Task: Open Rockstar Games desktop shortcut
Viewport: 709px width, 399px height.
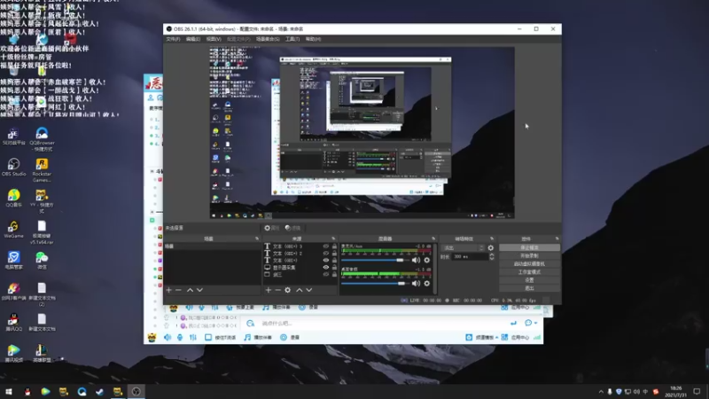Action: coord(42,170)
